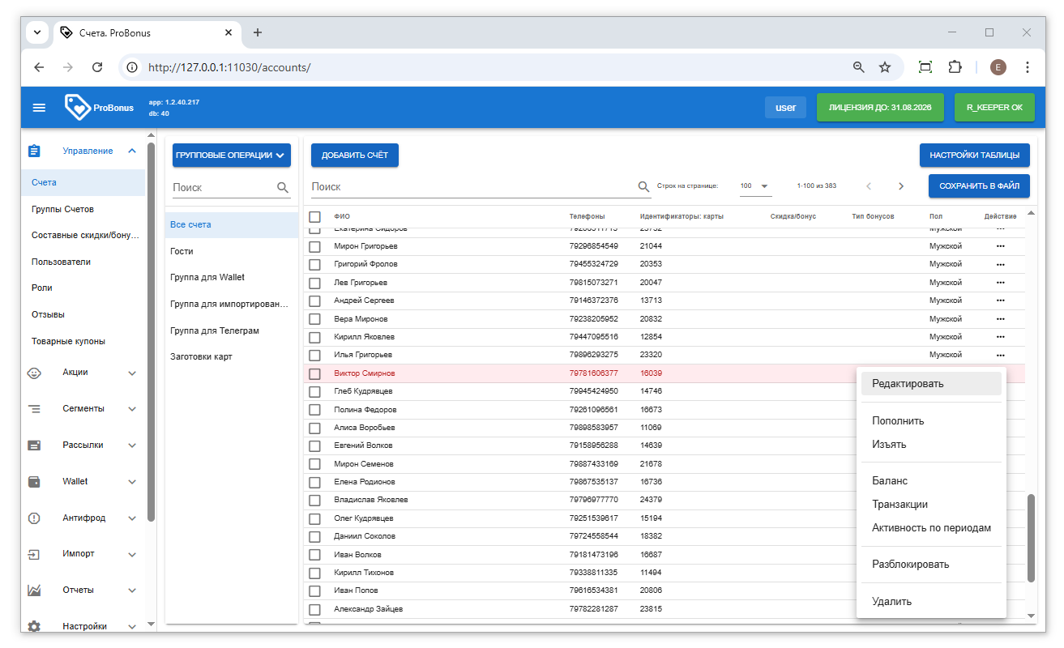Image resolution: width=1064 pixels, height=648 pixels.
Task: Expand the Сегменты section chevron
Action: pos(132,409)
